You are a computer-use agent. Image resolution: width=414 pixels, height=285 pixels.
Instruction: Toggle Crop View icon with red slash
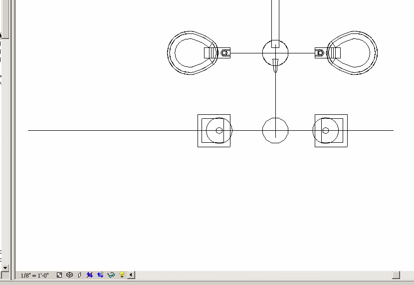pos(90,275)
